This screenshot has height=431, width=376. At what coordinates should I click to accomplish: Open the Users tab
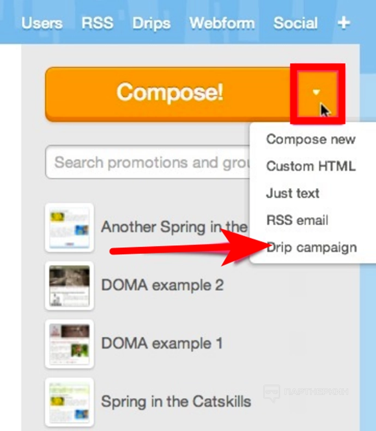click(x=42, y=23)
